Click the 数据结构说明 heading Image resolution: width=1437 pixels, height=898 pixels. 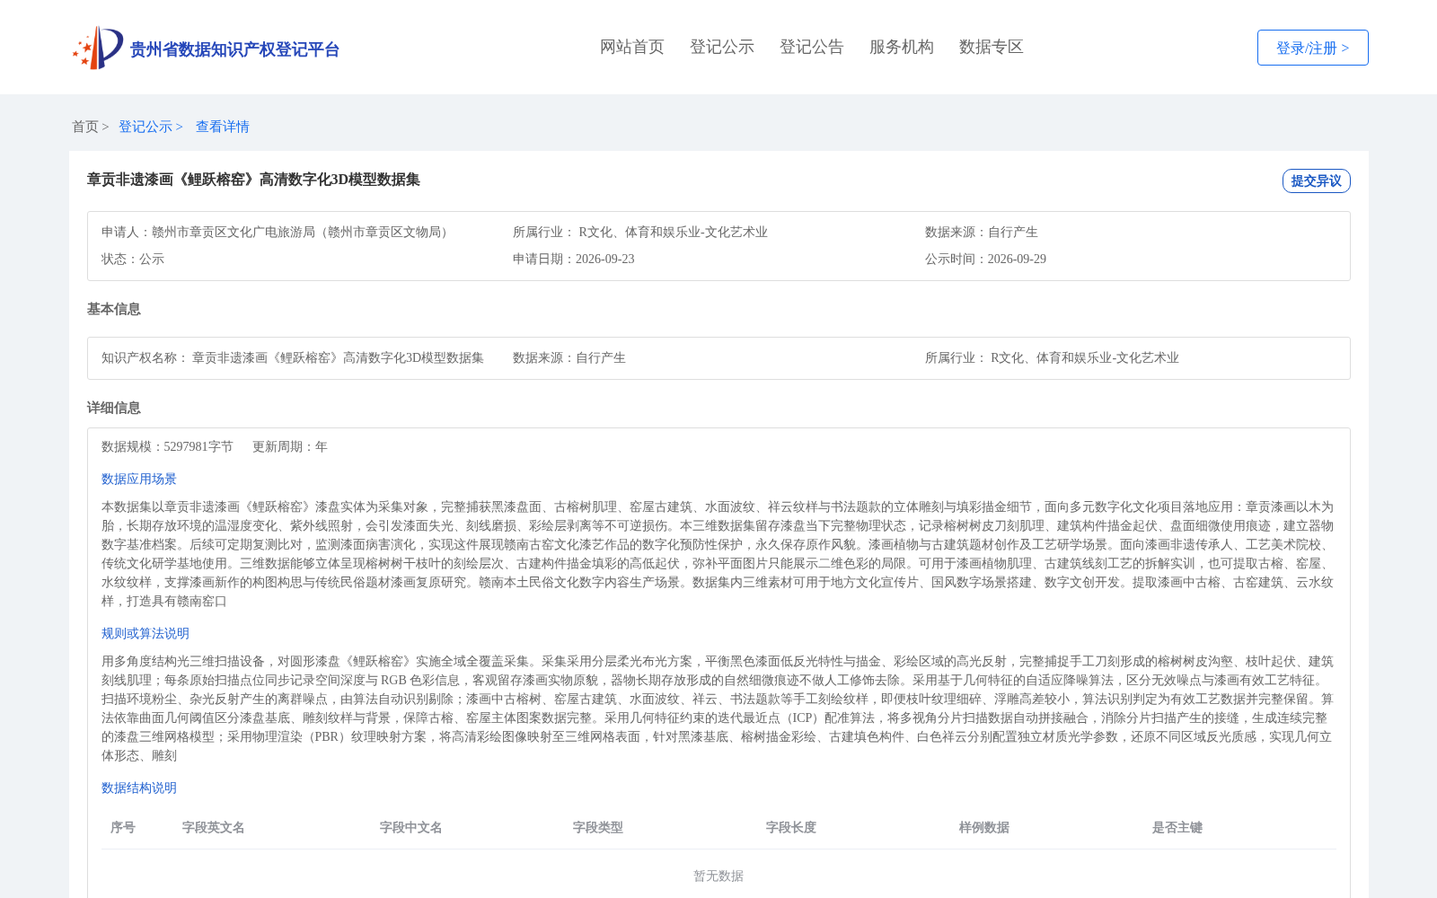click(139, 788)
